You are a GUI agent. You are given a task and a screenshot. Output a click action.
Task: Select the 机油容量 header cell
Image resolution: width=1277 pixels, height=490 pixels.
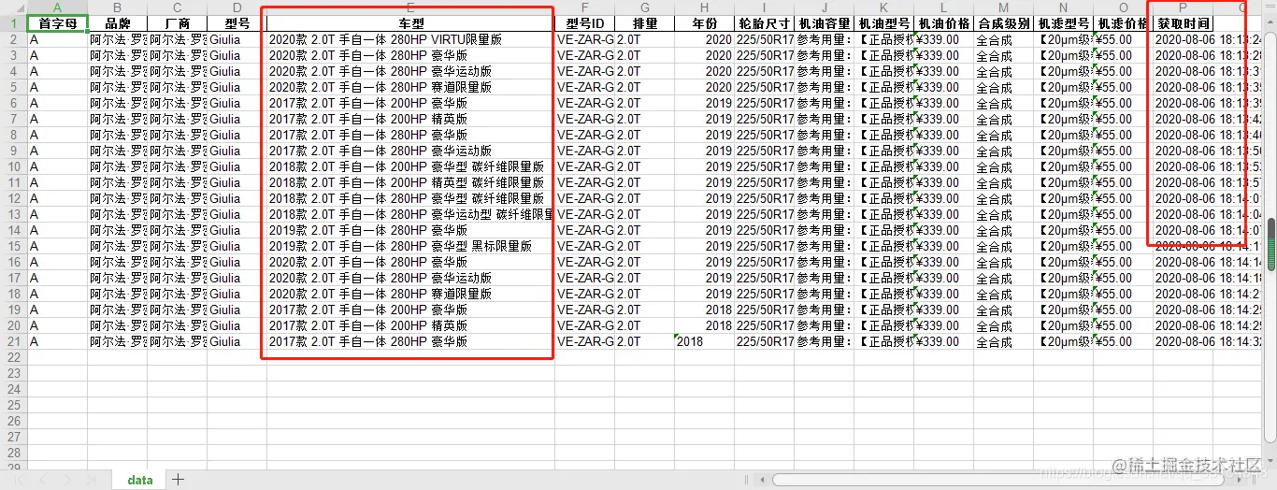pos(824,23)
